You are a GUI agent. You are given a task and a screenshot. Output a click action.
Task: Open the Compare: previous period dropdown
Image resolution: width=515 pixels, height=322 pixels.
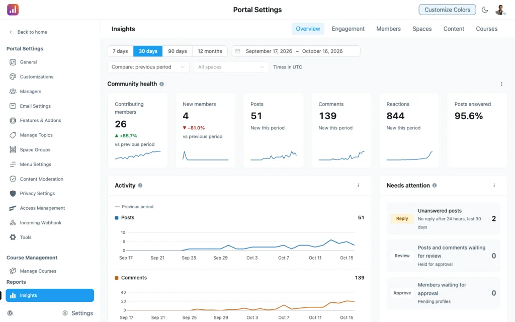point(148,67)
